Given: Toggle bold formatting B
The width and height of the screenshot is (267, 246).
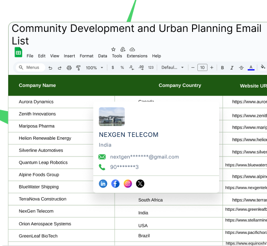Looking at the screenshot, I should [222, 68].
